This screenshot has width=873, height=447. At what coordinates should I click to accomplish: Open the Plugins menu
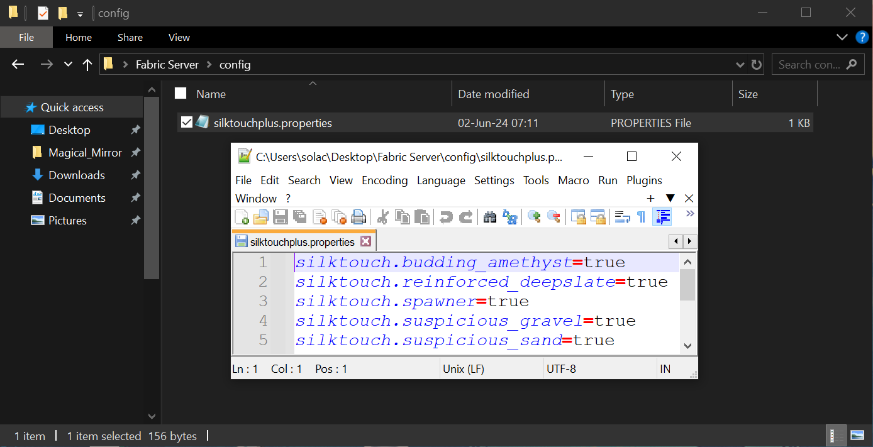(x=644, y=180)
